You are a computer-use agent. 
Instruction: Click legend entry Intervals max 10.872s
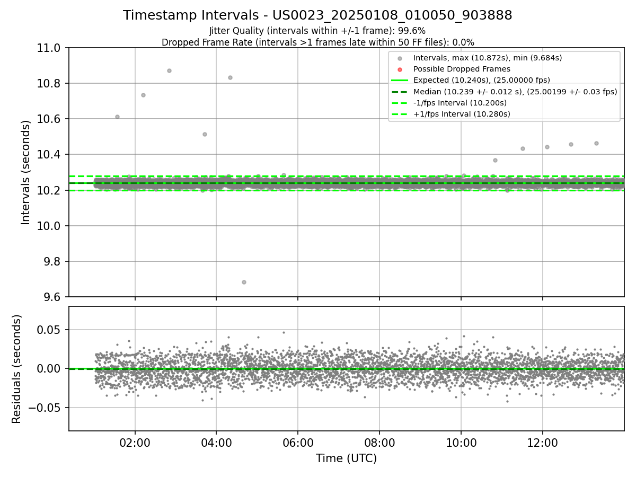pos(488,58)
